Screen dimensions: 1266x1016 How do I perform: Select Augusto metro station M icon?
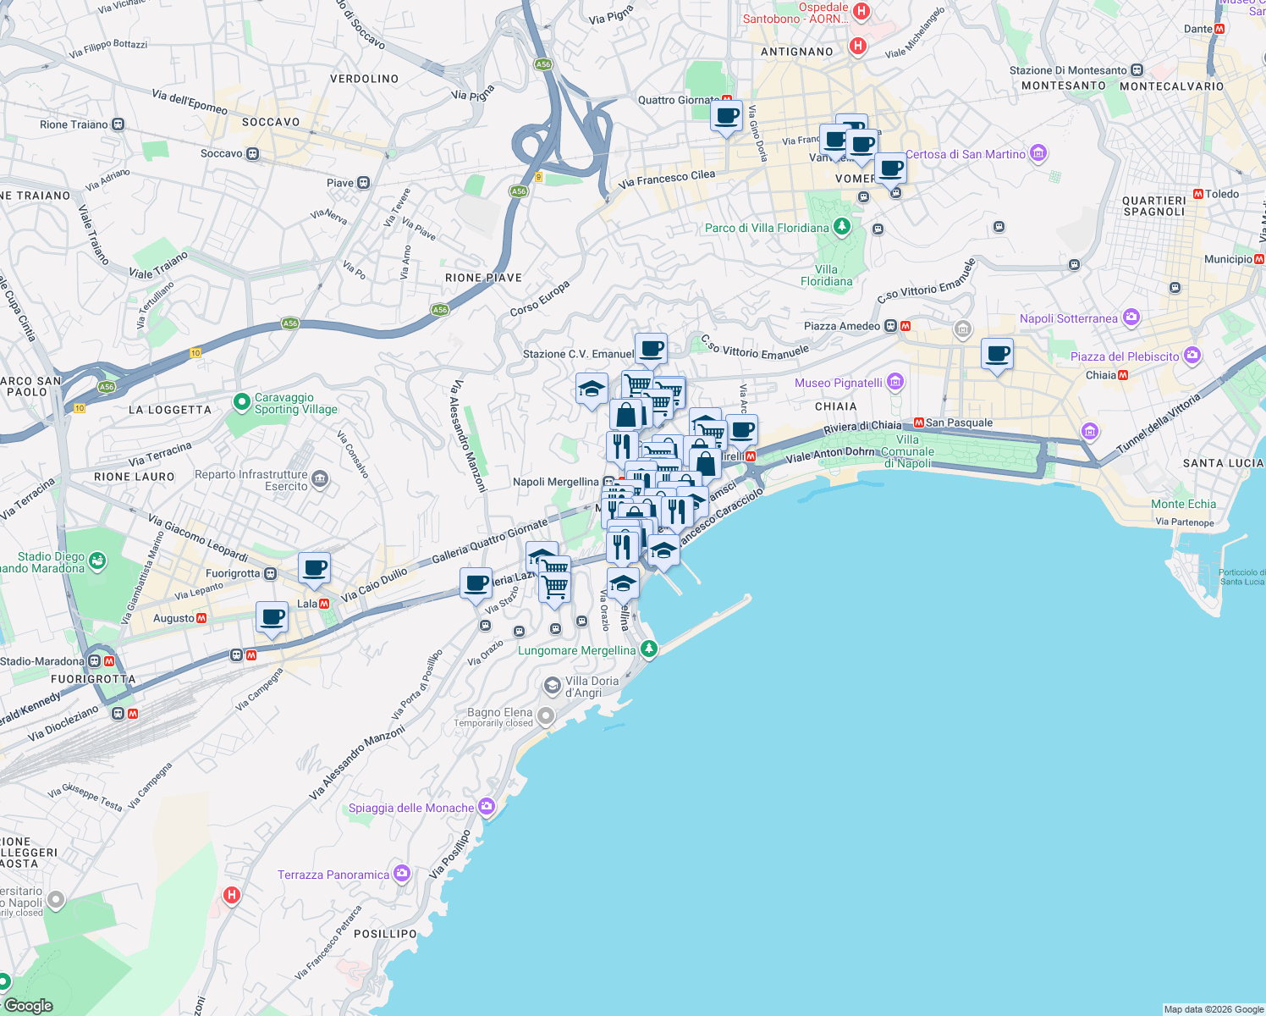tap(201, 618)
